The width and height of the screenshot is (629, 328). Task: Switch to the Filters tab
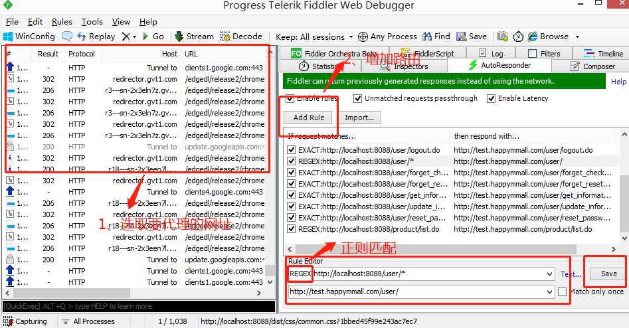coord(544,53)
